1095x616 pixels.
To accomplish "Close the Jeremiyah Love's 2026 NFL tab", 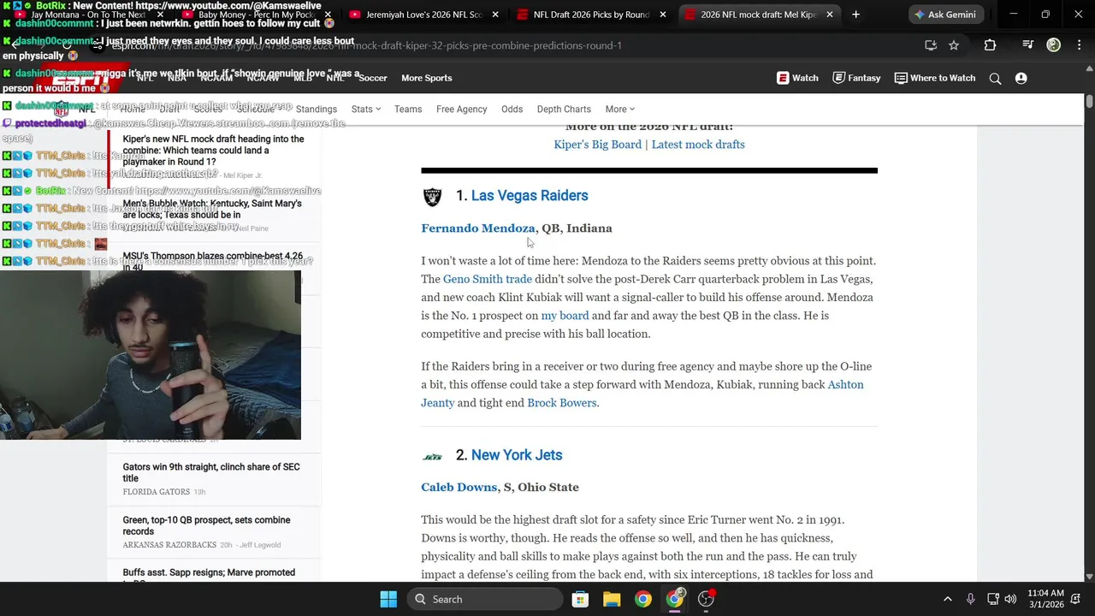I will tap(496, 15).
